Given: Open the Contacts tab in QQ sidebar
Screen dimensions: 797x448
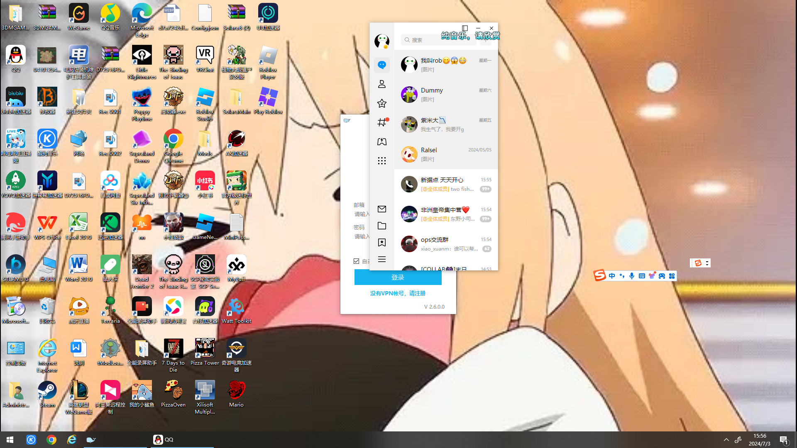Looking at the screenshot, I should tap(382, 84).
